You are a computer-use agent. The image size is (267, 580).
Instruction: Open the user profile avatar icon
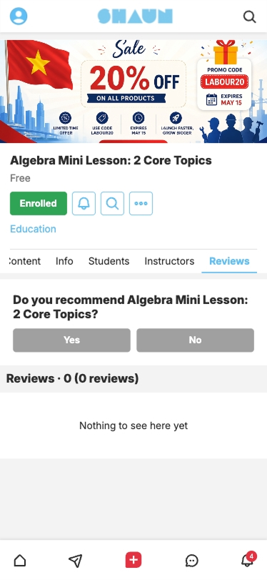click(19, 16)
